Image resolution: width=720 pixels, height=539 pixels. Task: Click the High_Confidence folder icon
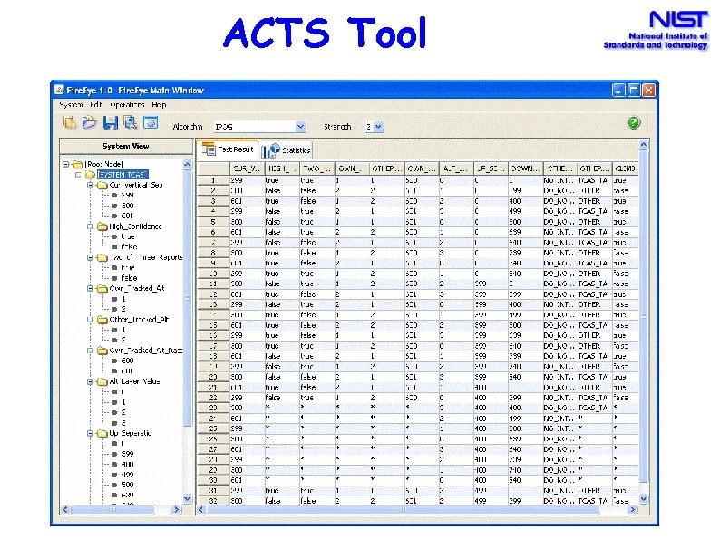pos(102,226)
